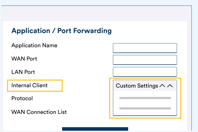Click the Protocol label
The width and height of the screenshot is (198, 132).
[x=22, y=98]
